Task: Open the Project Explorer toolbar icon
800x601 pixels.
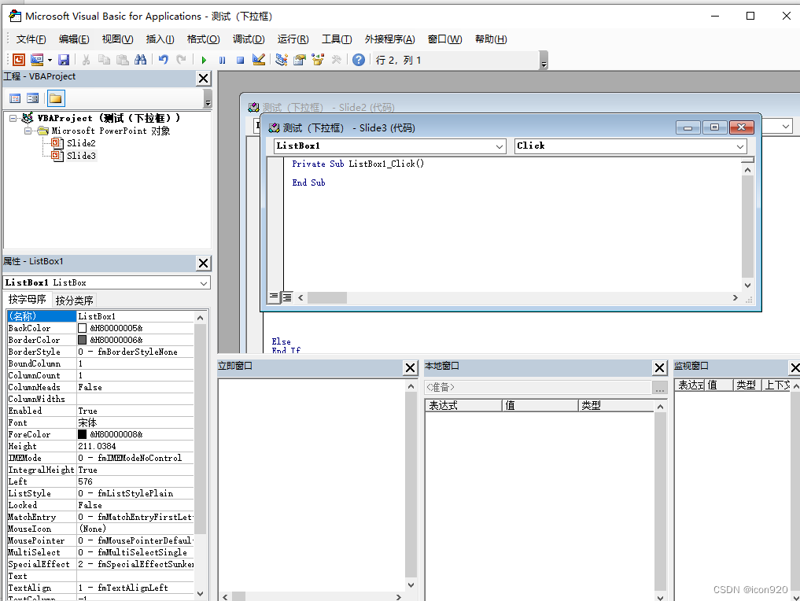Action: pyautogui.click(x=281, y=60)
